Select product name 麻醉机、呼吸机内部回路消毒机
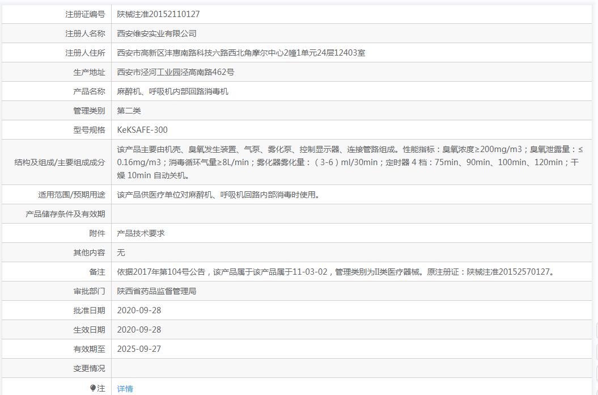The width and height of the screenshot is (598, 395). (172, 91)
